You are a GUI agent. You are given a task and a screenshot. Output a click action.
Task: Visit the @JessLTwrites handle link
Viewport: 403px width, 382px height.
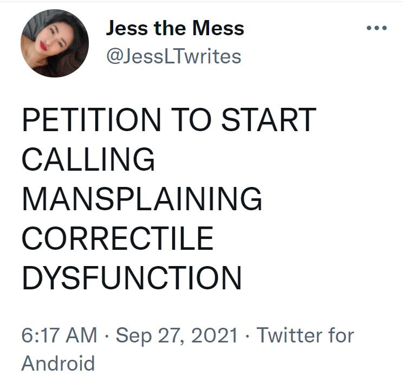click(x=173, y=56)
